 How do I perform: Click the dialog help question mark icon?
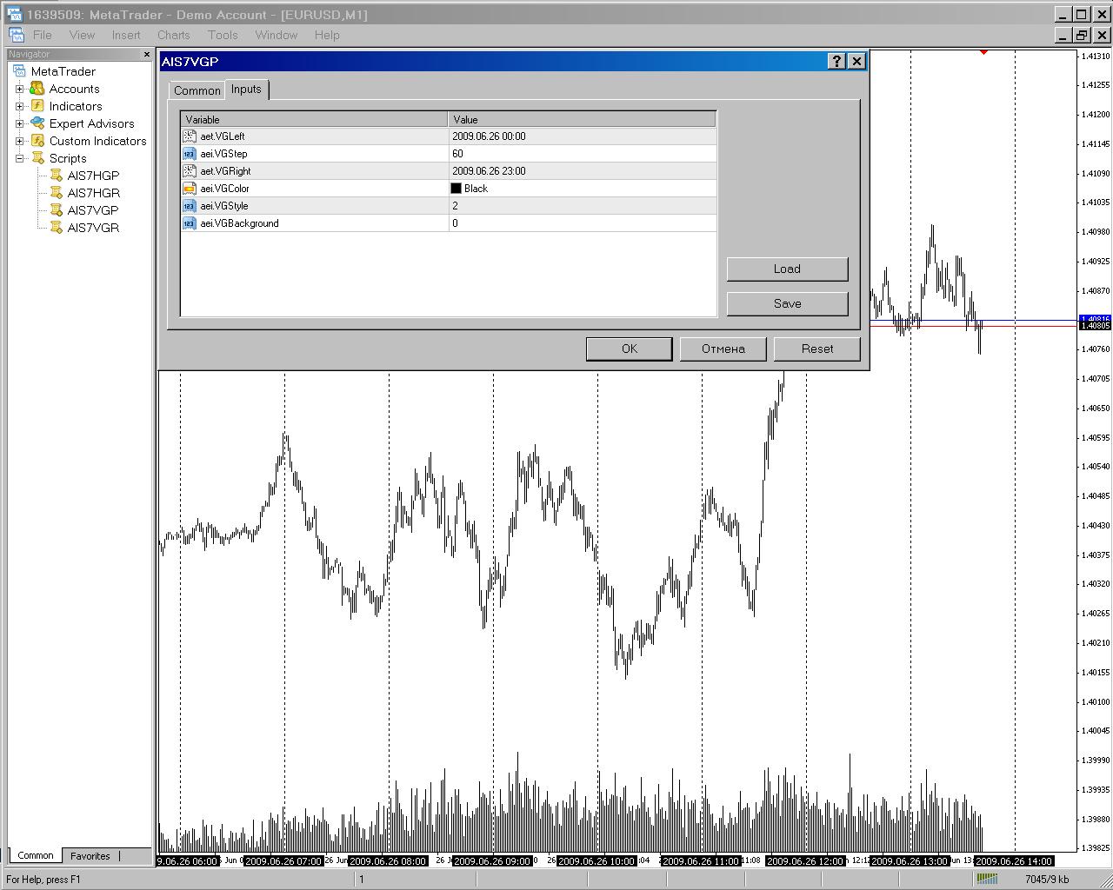click(x=836, y=61)
